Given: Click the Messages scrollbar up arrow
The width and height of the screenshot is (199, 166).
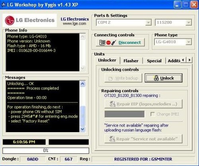Looking at the screenshot, I should (x=82, y=84).
